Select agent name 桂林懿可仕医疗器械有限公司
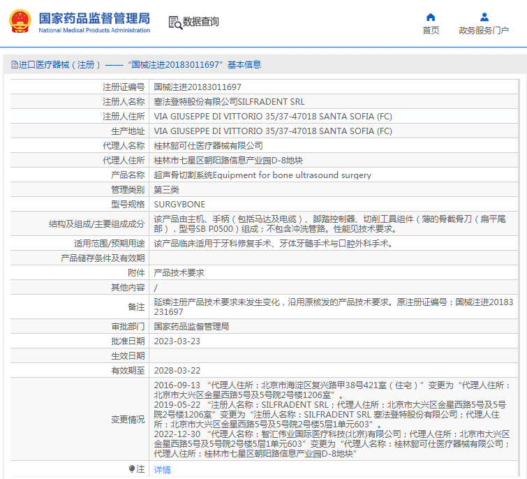Screen dimensions: 527x479 [209, 145]
